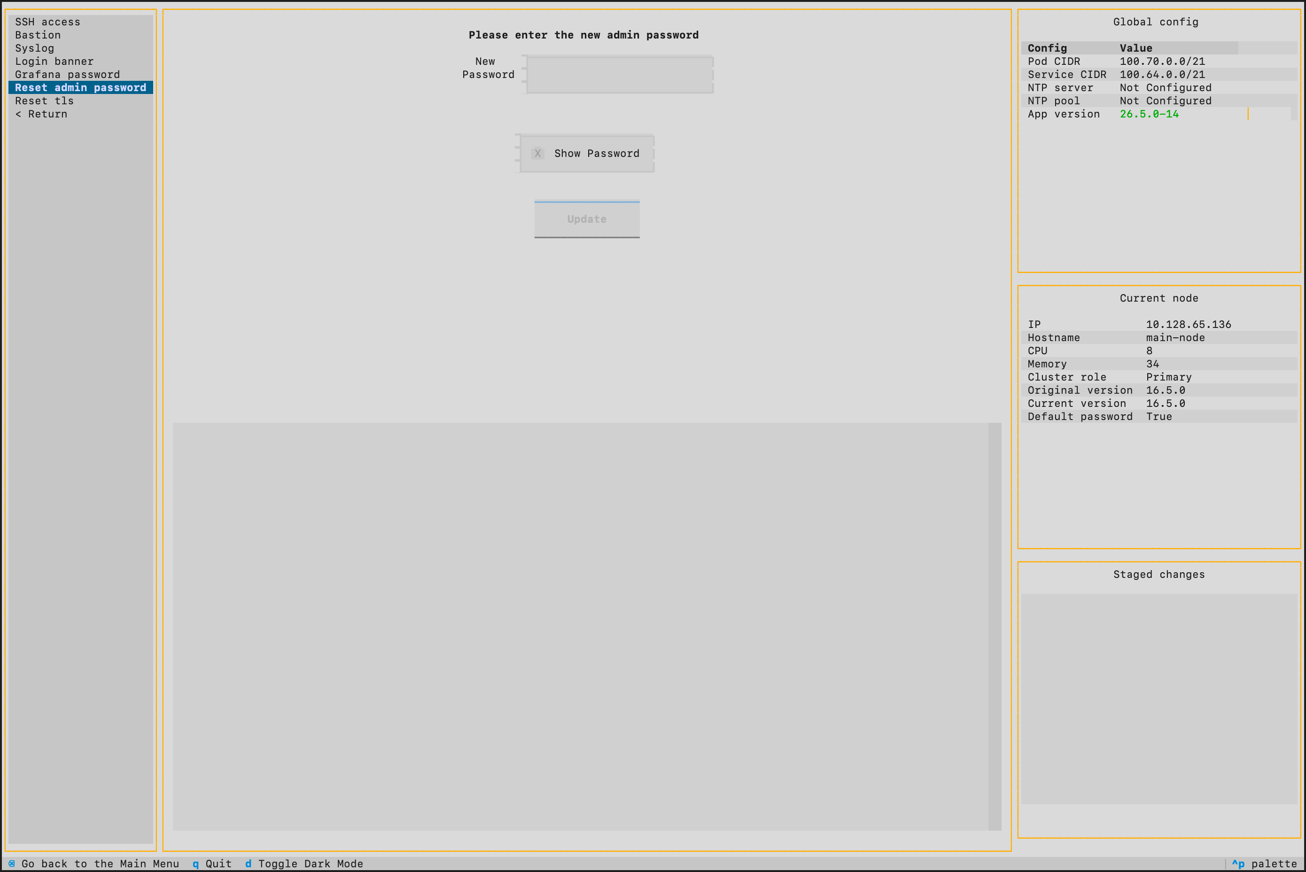Click the Update button
Viewport: 1306px width, 872px height.
[x=587, y=219]
